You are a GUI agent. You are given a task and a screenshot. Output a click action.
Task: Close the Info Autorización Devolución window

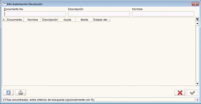tap(195, 4)
